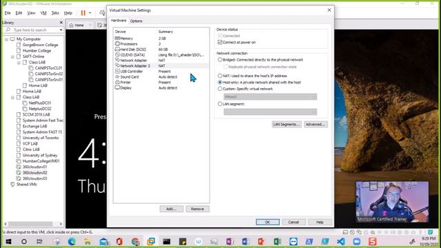Collapse the My Computer tree node
This screenshot has width=441, height=248.
pyautogui.click(x=6, y=39)
